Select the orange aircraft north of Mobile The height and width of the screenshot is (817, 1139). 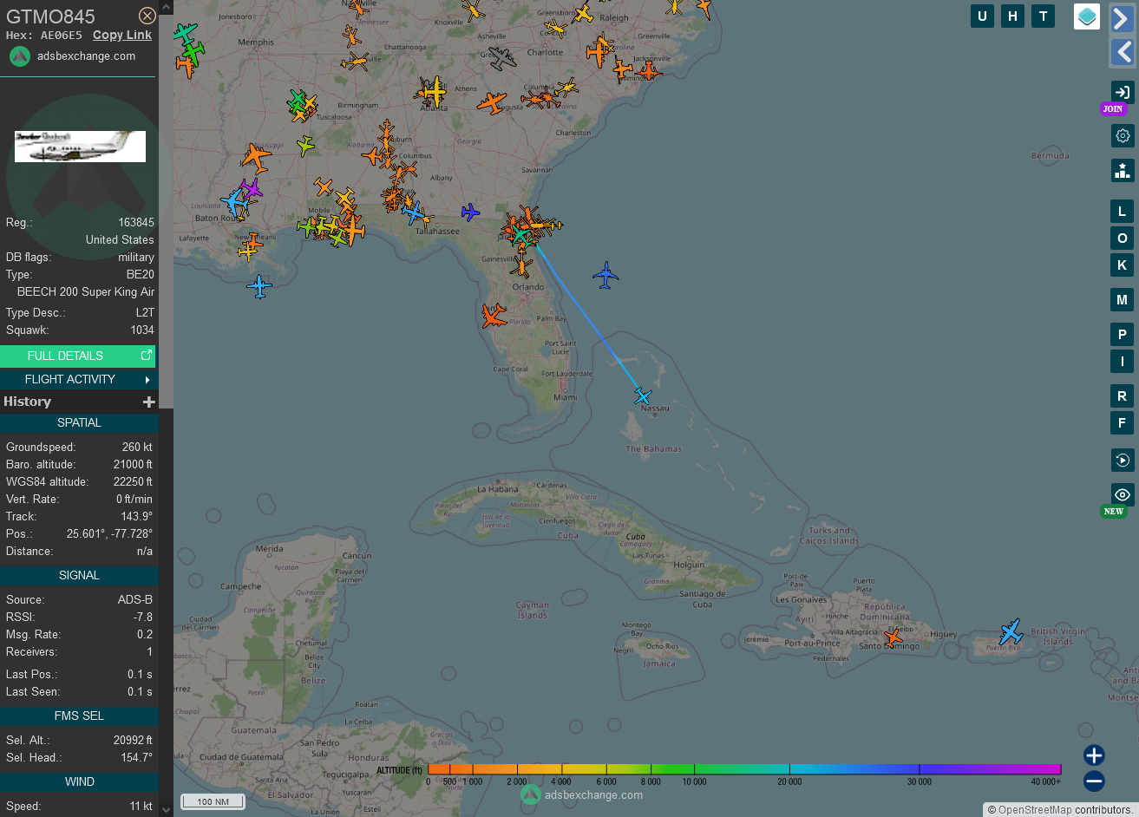pos(324,186)
